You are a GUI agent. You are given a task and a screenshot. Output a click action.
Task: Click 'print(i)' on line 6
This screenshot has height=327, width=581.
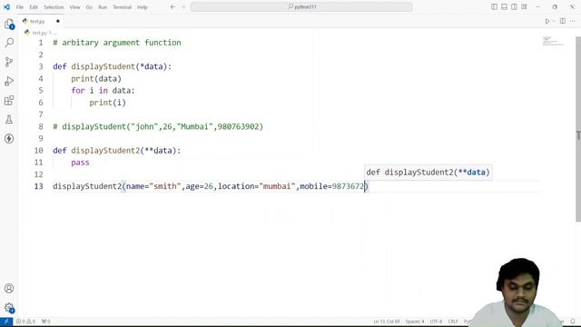107,103
